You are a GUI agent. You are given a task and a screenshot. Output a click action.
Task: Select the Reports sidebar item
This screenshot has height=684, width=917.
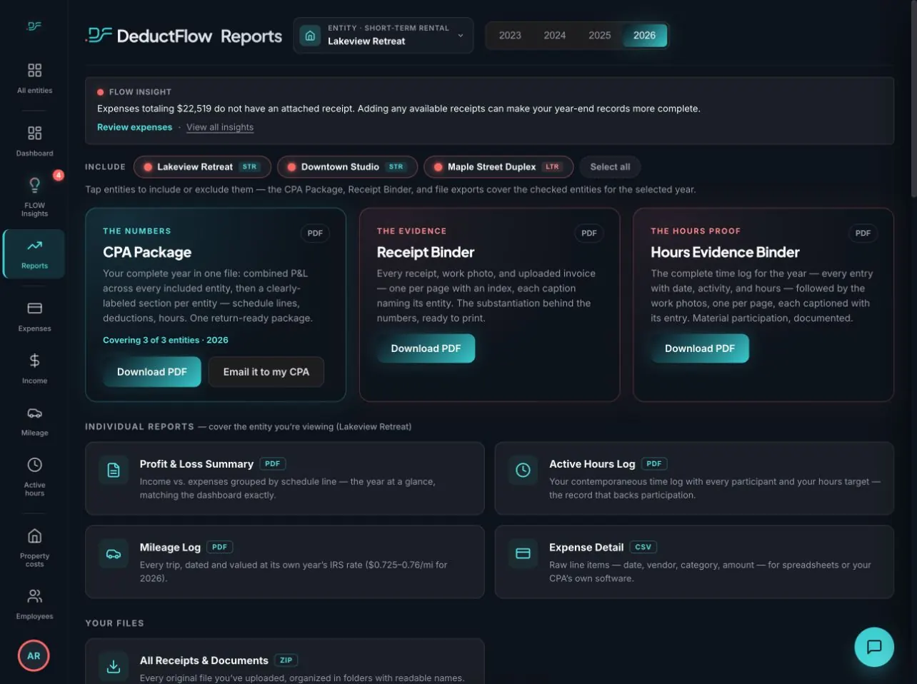click(x=34, y=253)
